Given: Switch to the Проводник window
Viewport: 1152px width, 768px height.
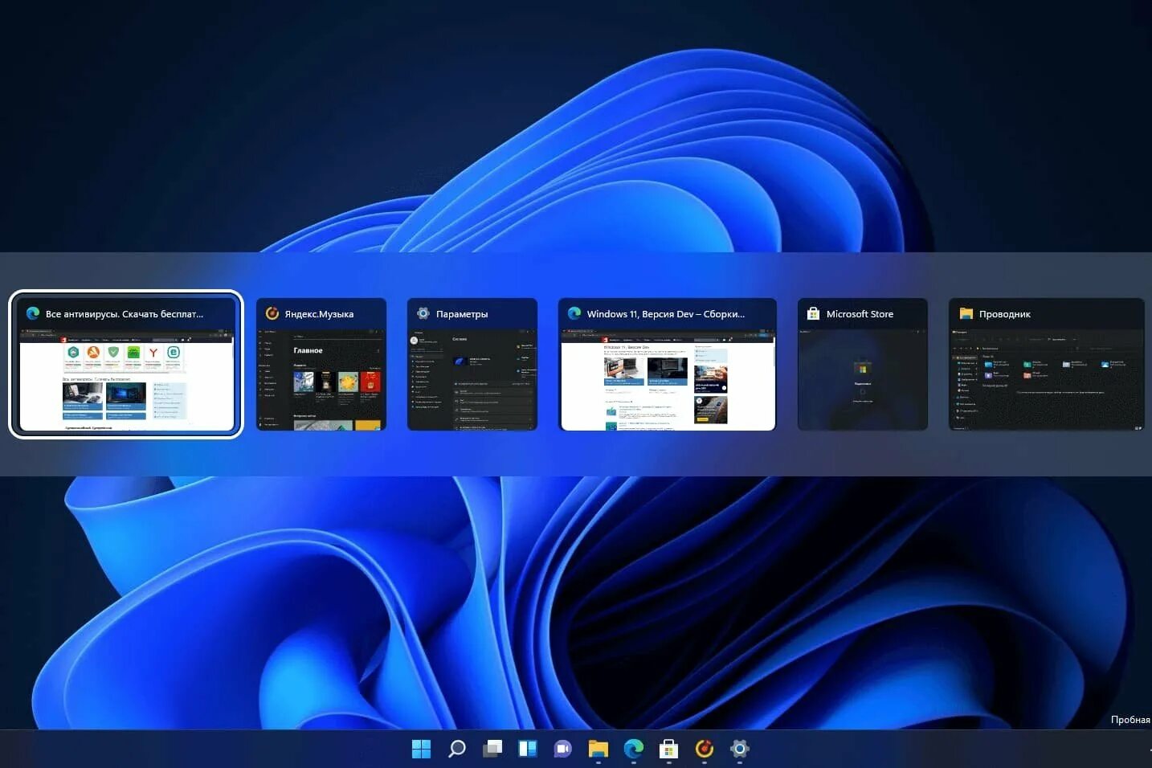Looking at the screenshot, I should point(1047,364).
